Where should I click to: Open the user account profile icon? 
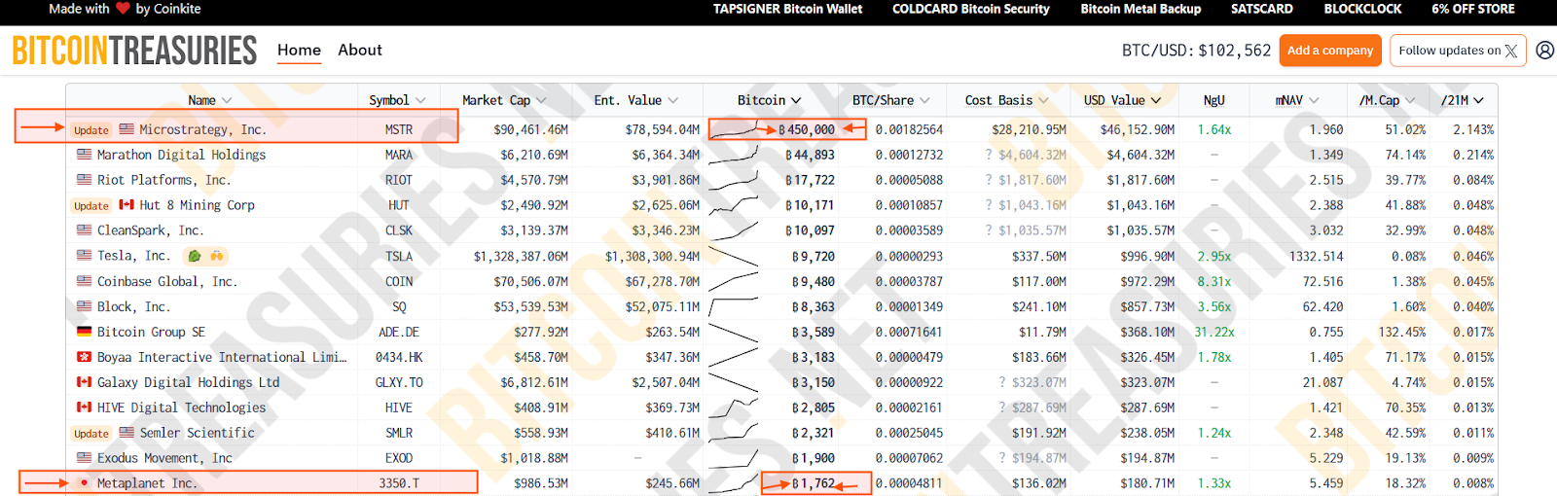(x=1544, y=51)
